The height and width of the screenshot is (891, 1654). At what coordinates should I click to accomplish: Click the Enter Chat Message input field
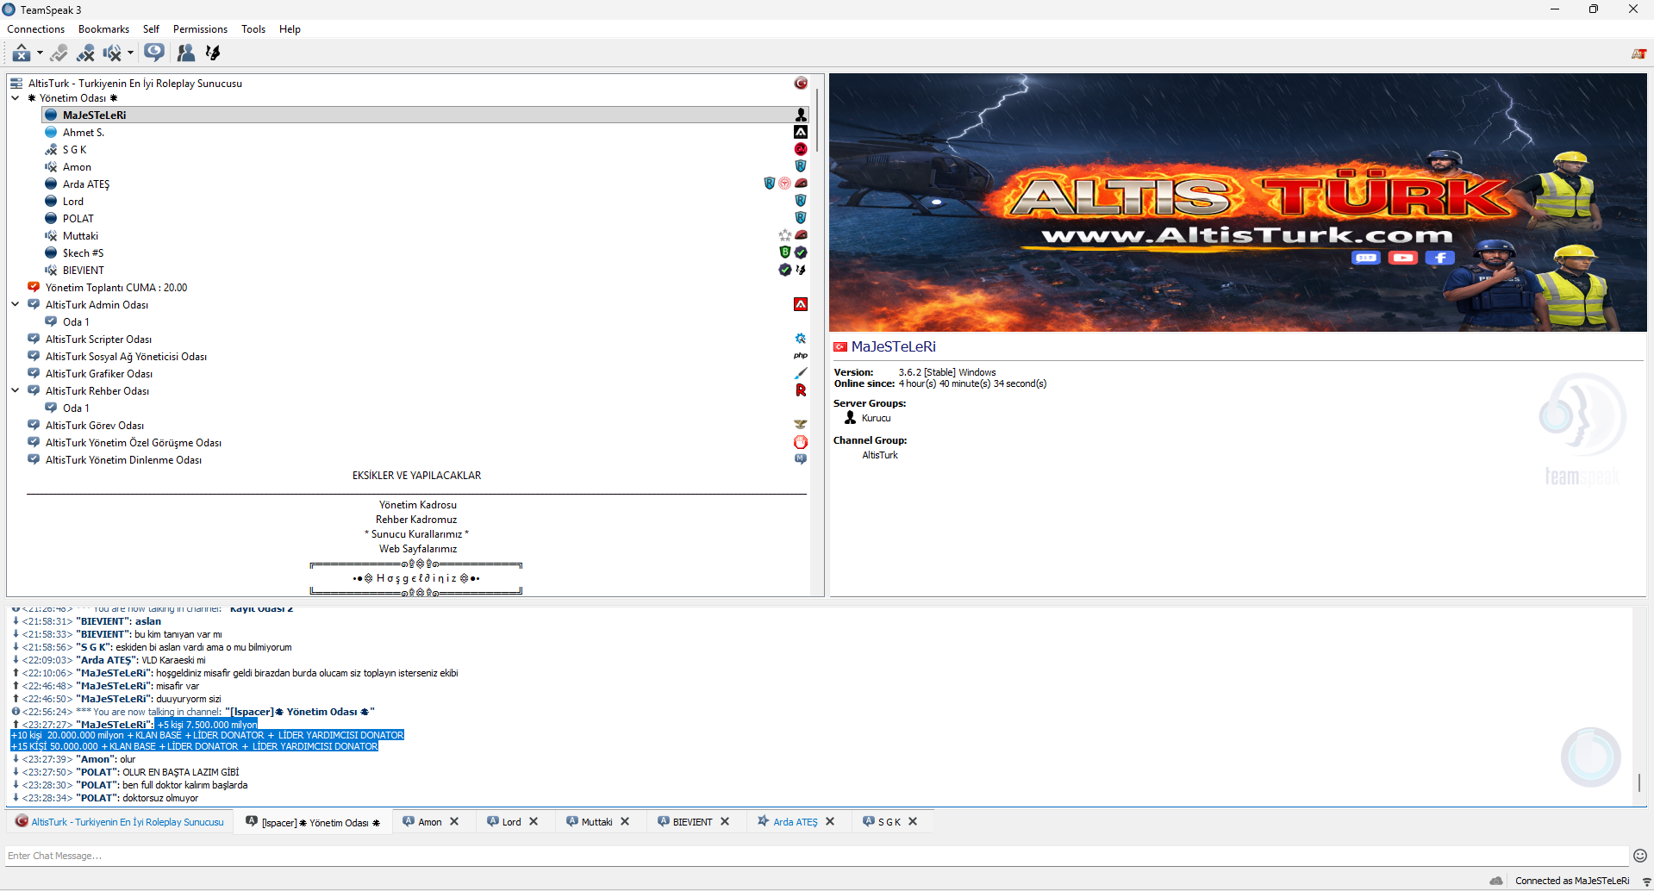[817, 856]
